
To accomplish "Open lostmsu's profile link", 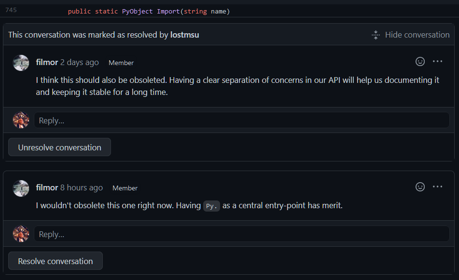I will 184,35.
